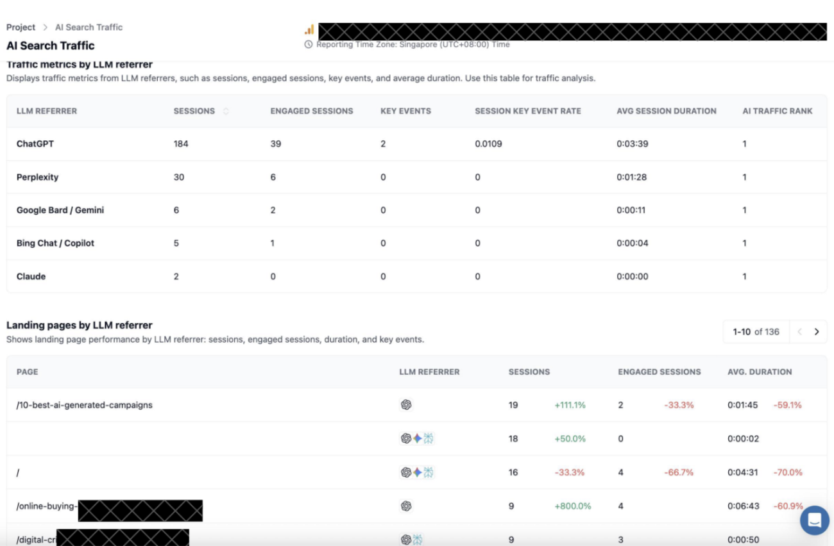Click the clock icon beside Reporting Time Zone
Image resolution: width=834 pixels, height=546 pixels.
pyautogui.click(x=309, y=45)
